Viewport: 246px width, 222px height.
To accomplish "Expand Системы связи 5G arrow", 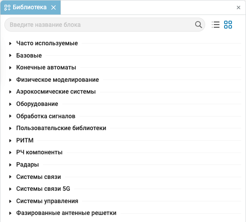I will 11,189.
